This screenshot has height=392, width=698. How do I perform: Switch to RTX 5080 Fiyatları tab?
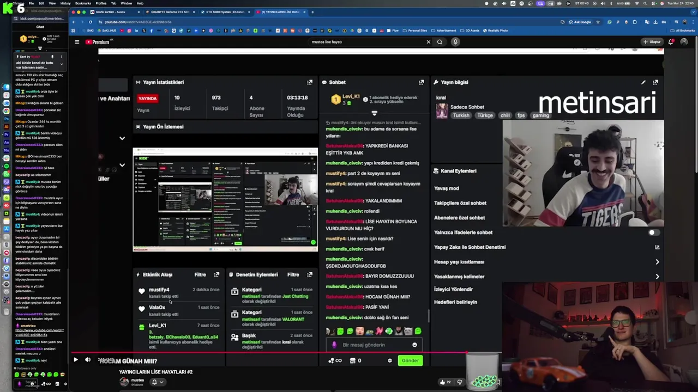pyautogui.click(x=225, y=12)
